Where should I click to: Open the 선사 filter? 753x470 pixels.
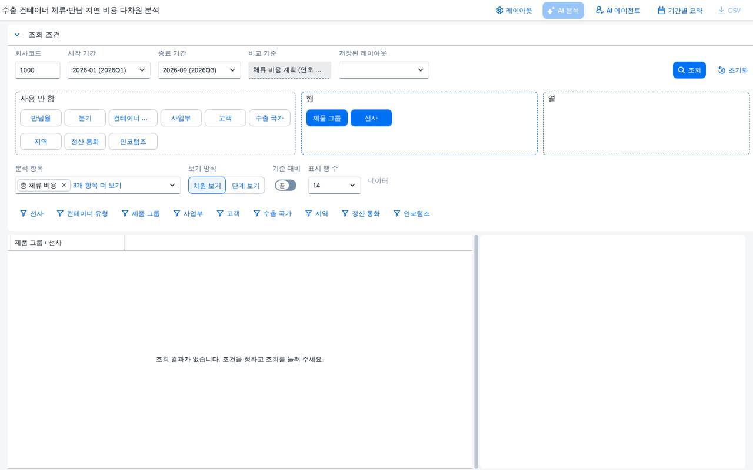click(x=32, y=213)
